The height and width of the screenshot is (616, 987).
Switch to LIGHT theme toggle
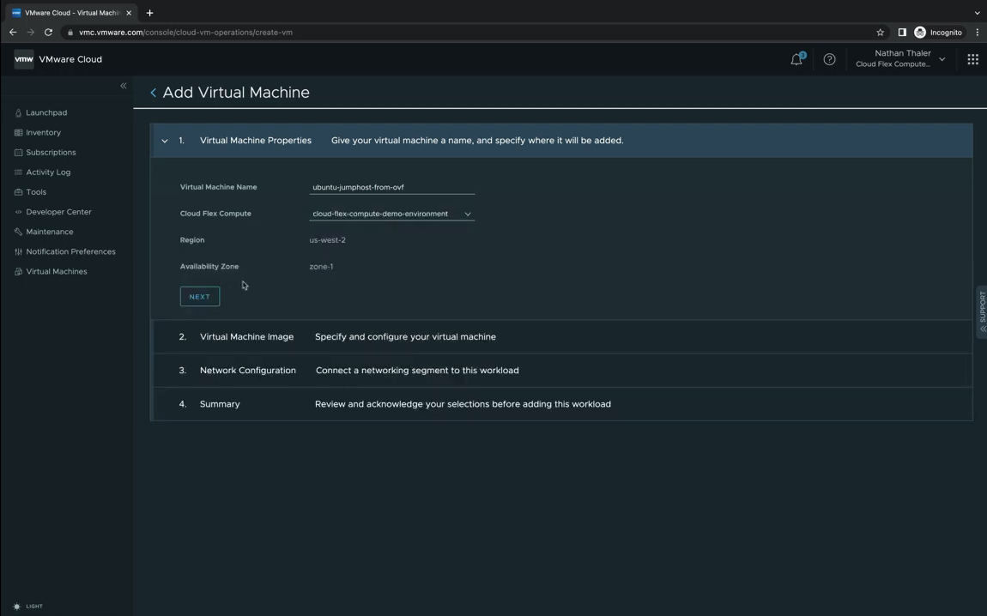point(28,607)
